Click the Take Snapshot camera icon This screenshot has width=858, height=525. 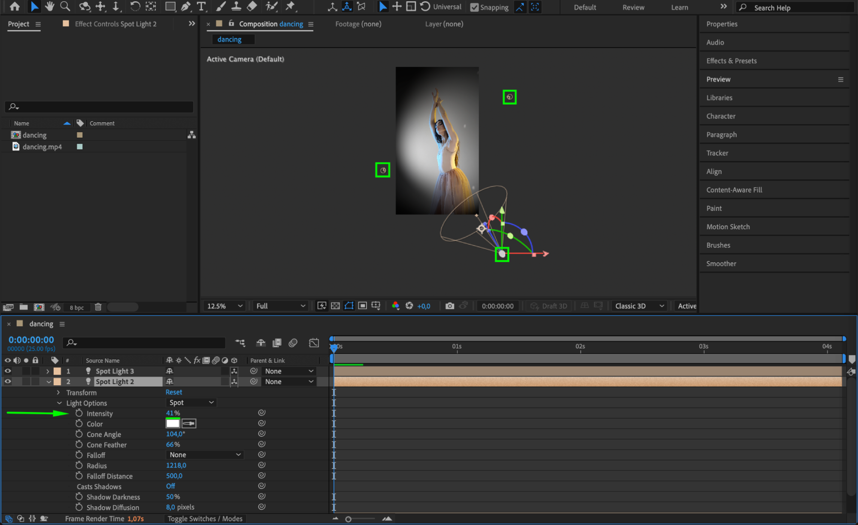pyautogui.click(x=449, y=306)
